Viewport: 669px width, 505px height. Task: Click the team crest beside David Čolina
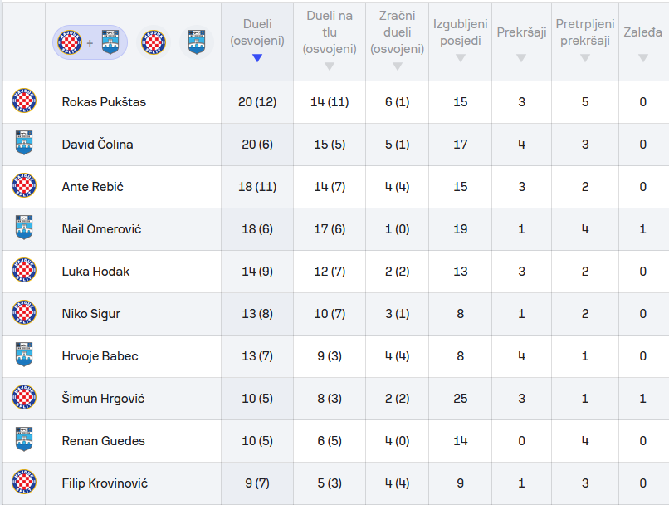click(x=23, y=145)
